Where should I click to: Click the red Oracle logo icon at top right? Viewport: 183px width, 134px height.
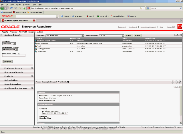[180, 26]
